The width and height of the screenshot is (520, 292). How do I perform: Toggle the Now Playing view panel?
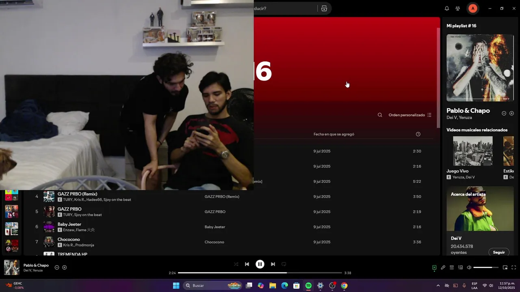pyautogui.click(x=434, y=267)
